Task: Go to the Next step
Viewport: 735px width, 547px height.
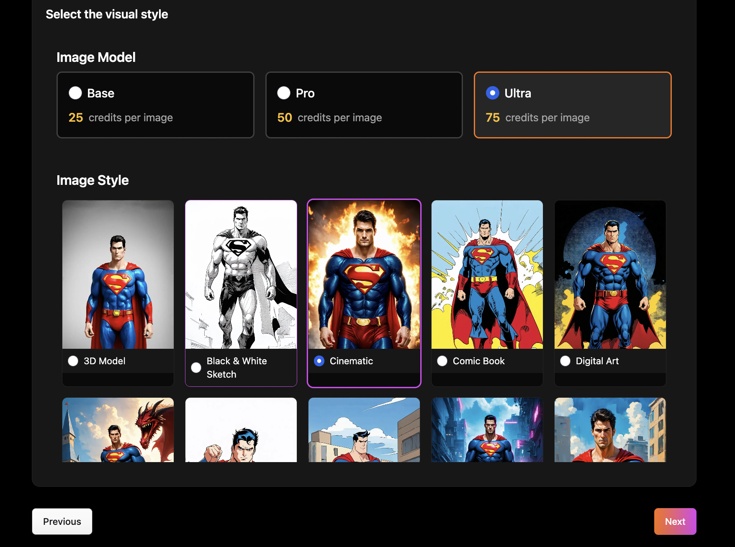Action: pyautogui.click(x=675, y=521)
